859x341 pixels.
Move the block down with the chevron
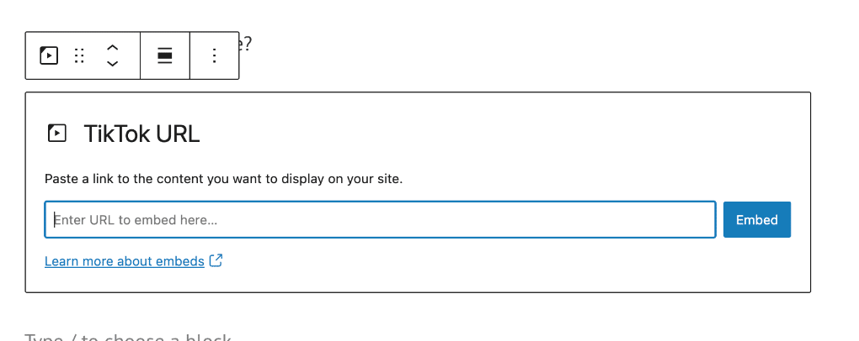[x=112, y=63]
